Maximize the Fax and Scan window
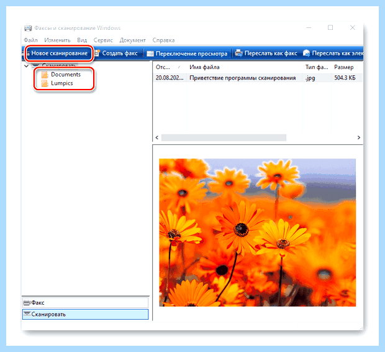 click(x=330, y=28)
